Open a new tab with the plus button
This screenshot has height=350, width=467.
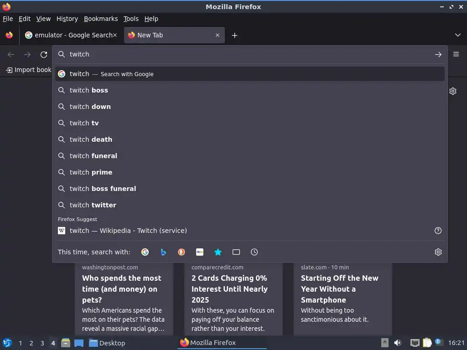click(235, 36)
